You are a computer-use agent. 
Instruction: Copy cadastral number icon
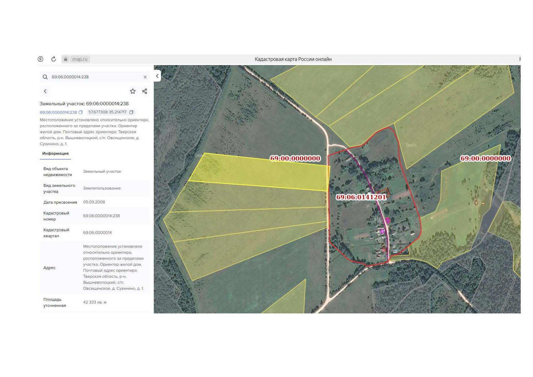81,112
